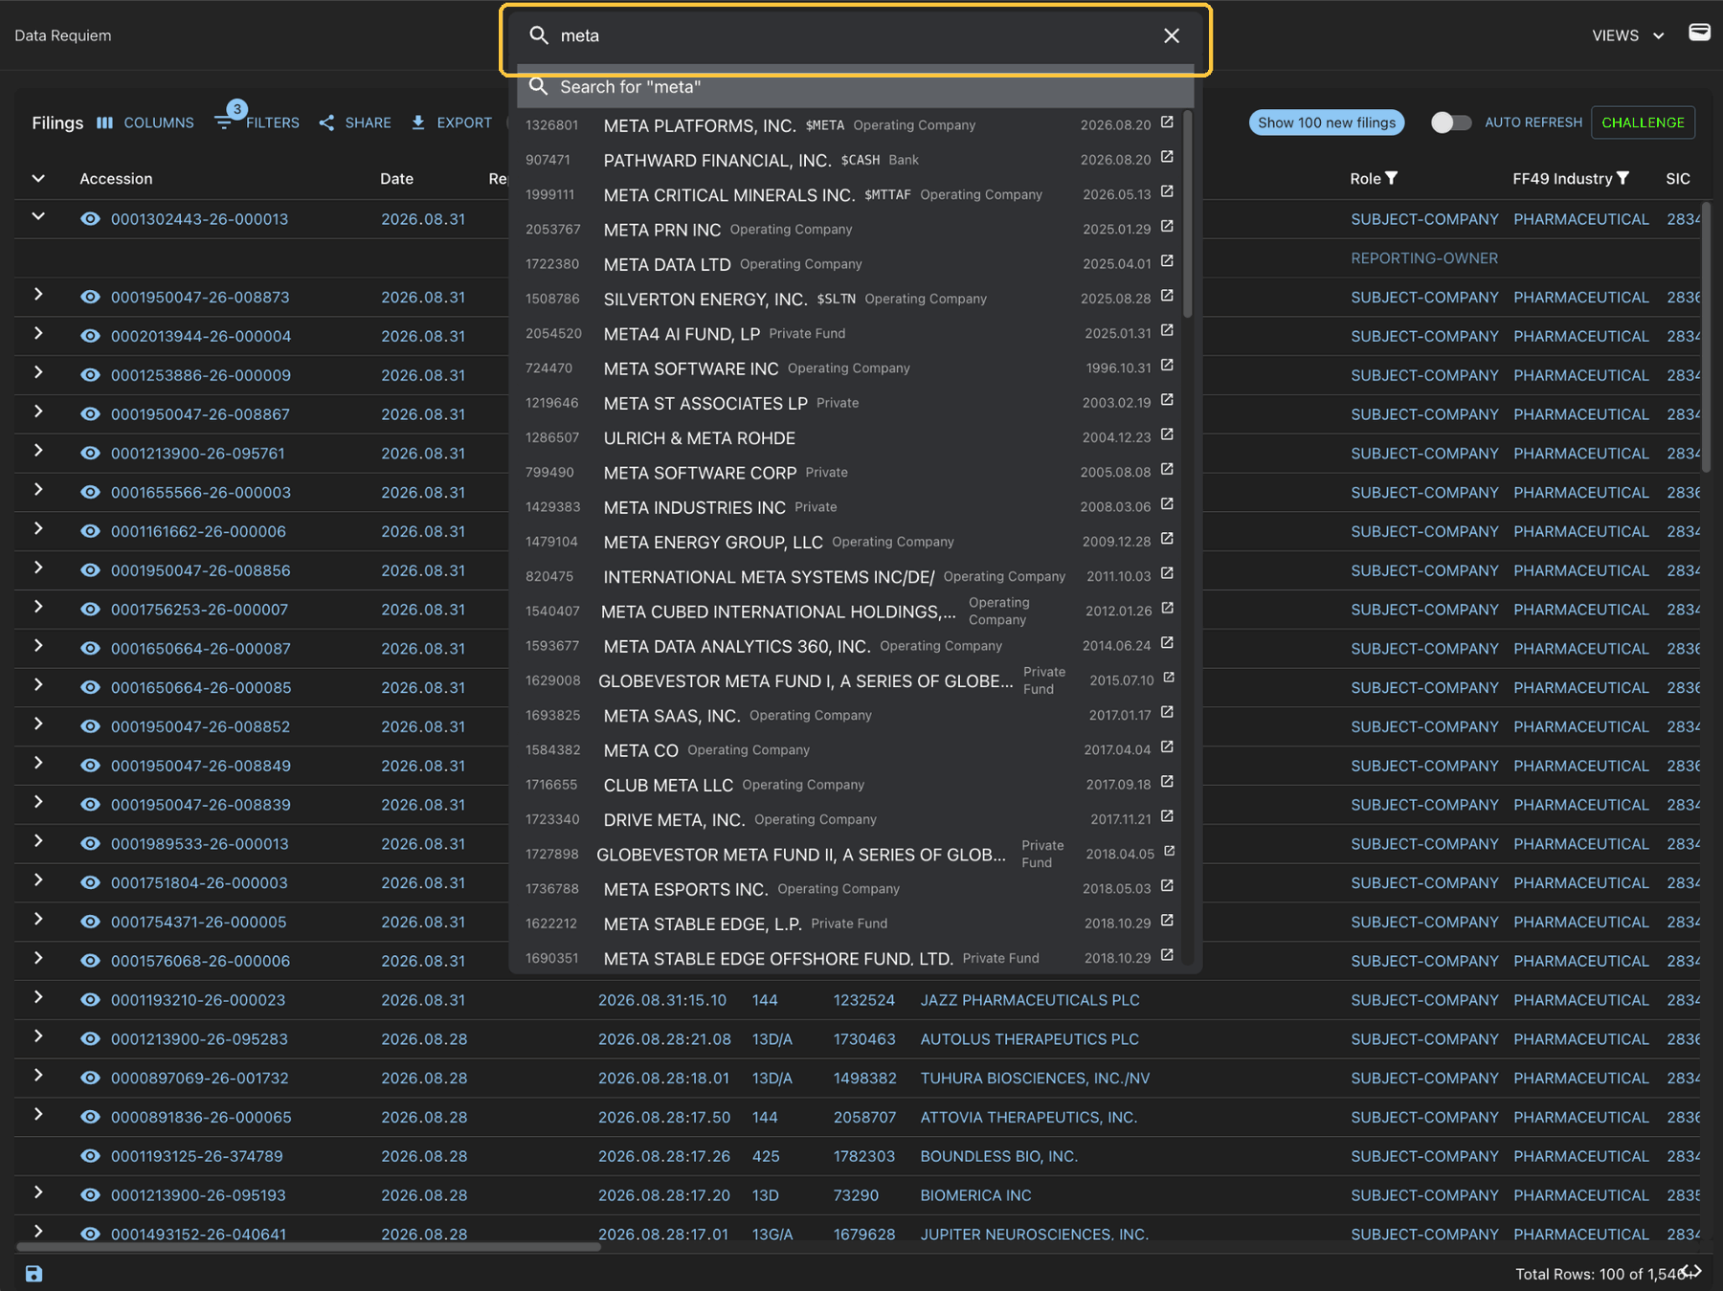Click the save icon in the status bar
The height and width of the screenshot is (1291, 1723).
pos(34,1274)
